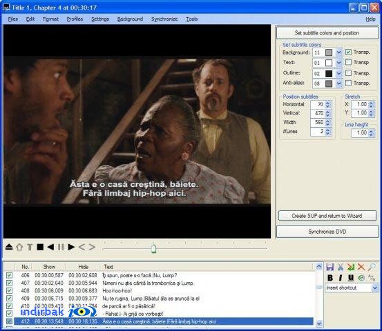The image size is (382, 331).
Task: Open Anti-alias color dropdown
Action: pyautogui.click(x=339, y=83)
